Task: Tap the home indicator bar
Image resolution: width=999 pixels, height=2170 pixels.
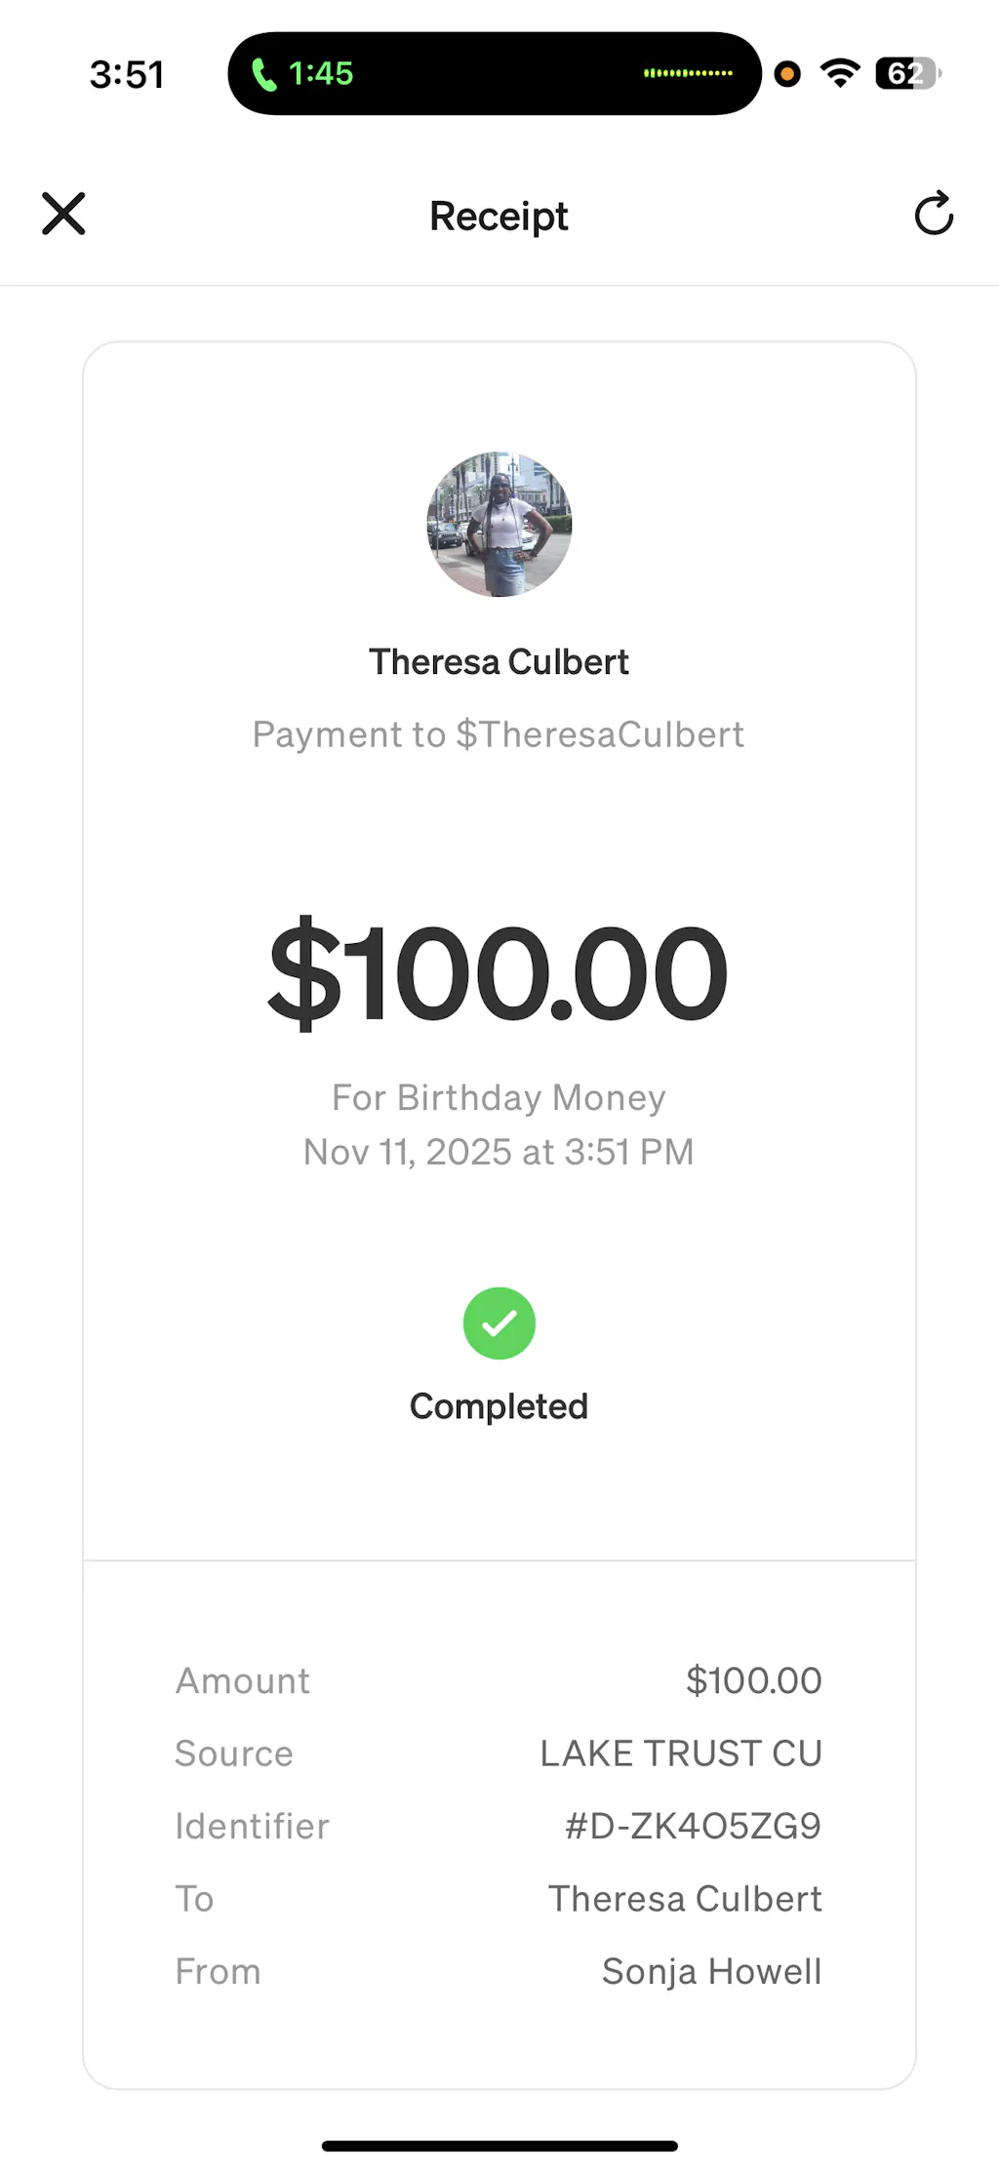Action: [x=499, y=2146]
